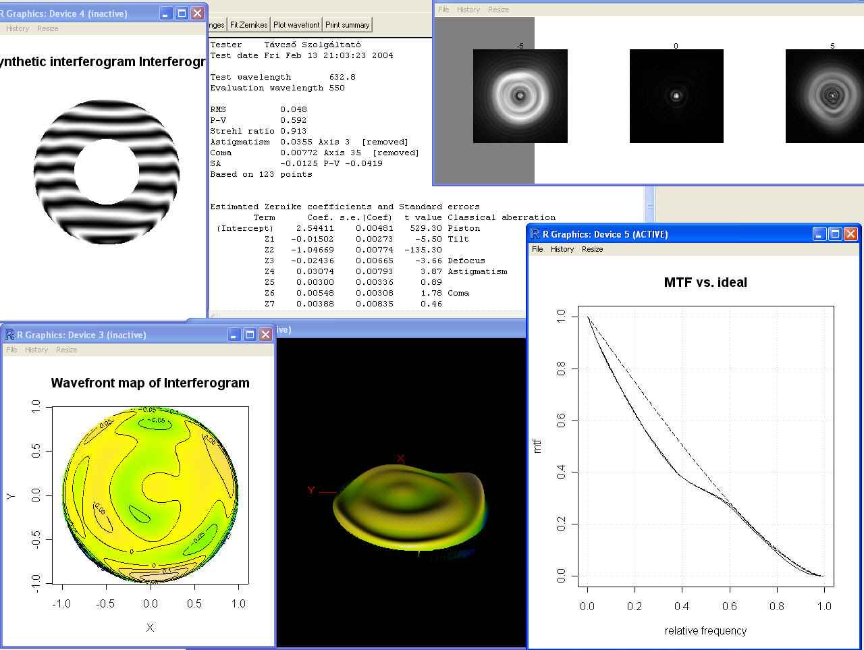Maximize the R Graphics Device 4 window
The width and height of the screenshot is (864, 650).
pos(182,13)
